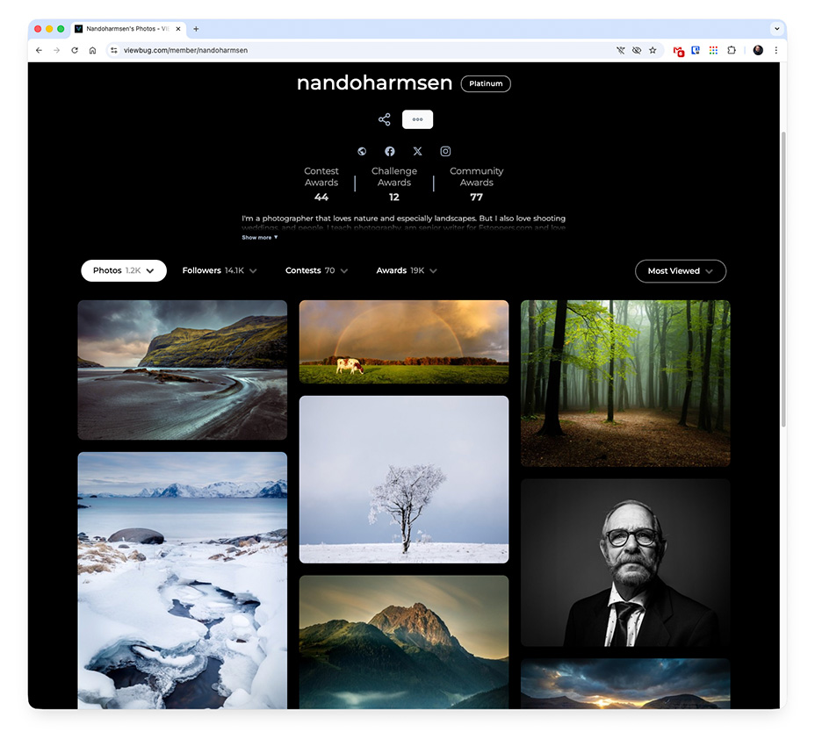The height and width of the screenshot is (746, 815).
Task: Switch to the Contests 70 tab
Action: tap(316, 271)
